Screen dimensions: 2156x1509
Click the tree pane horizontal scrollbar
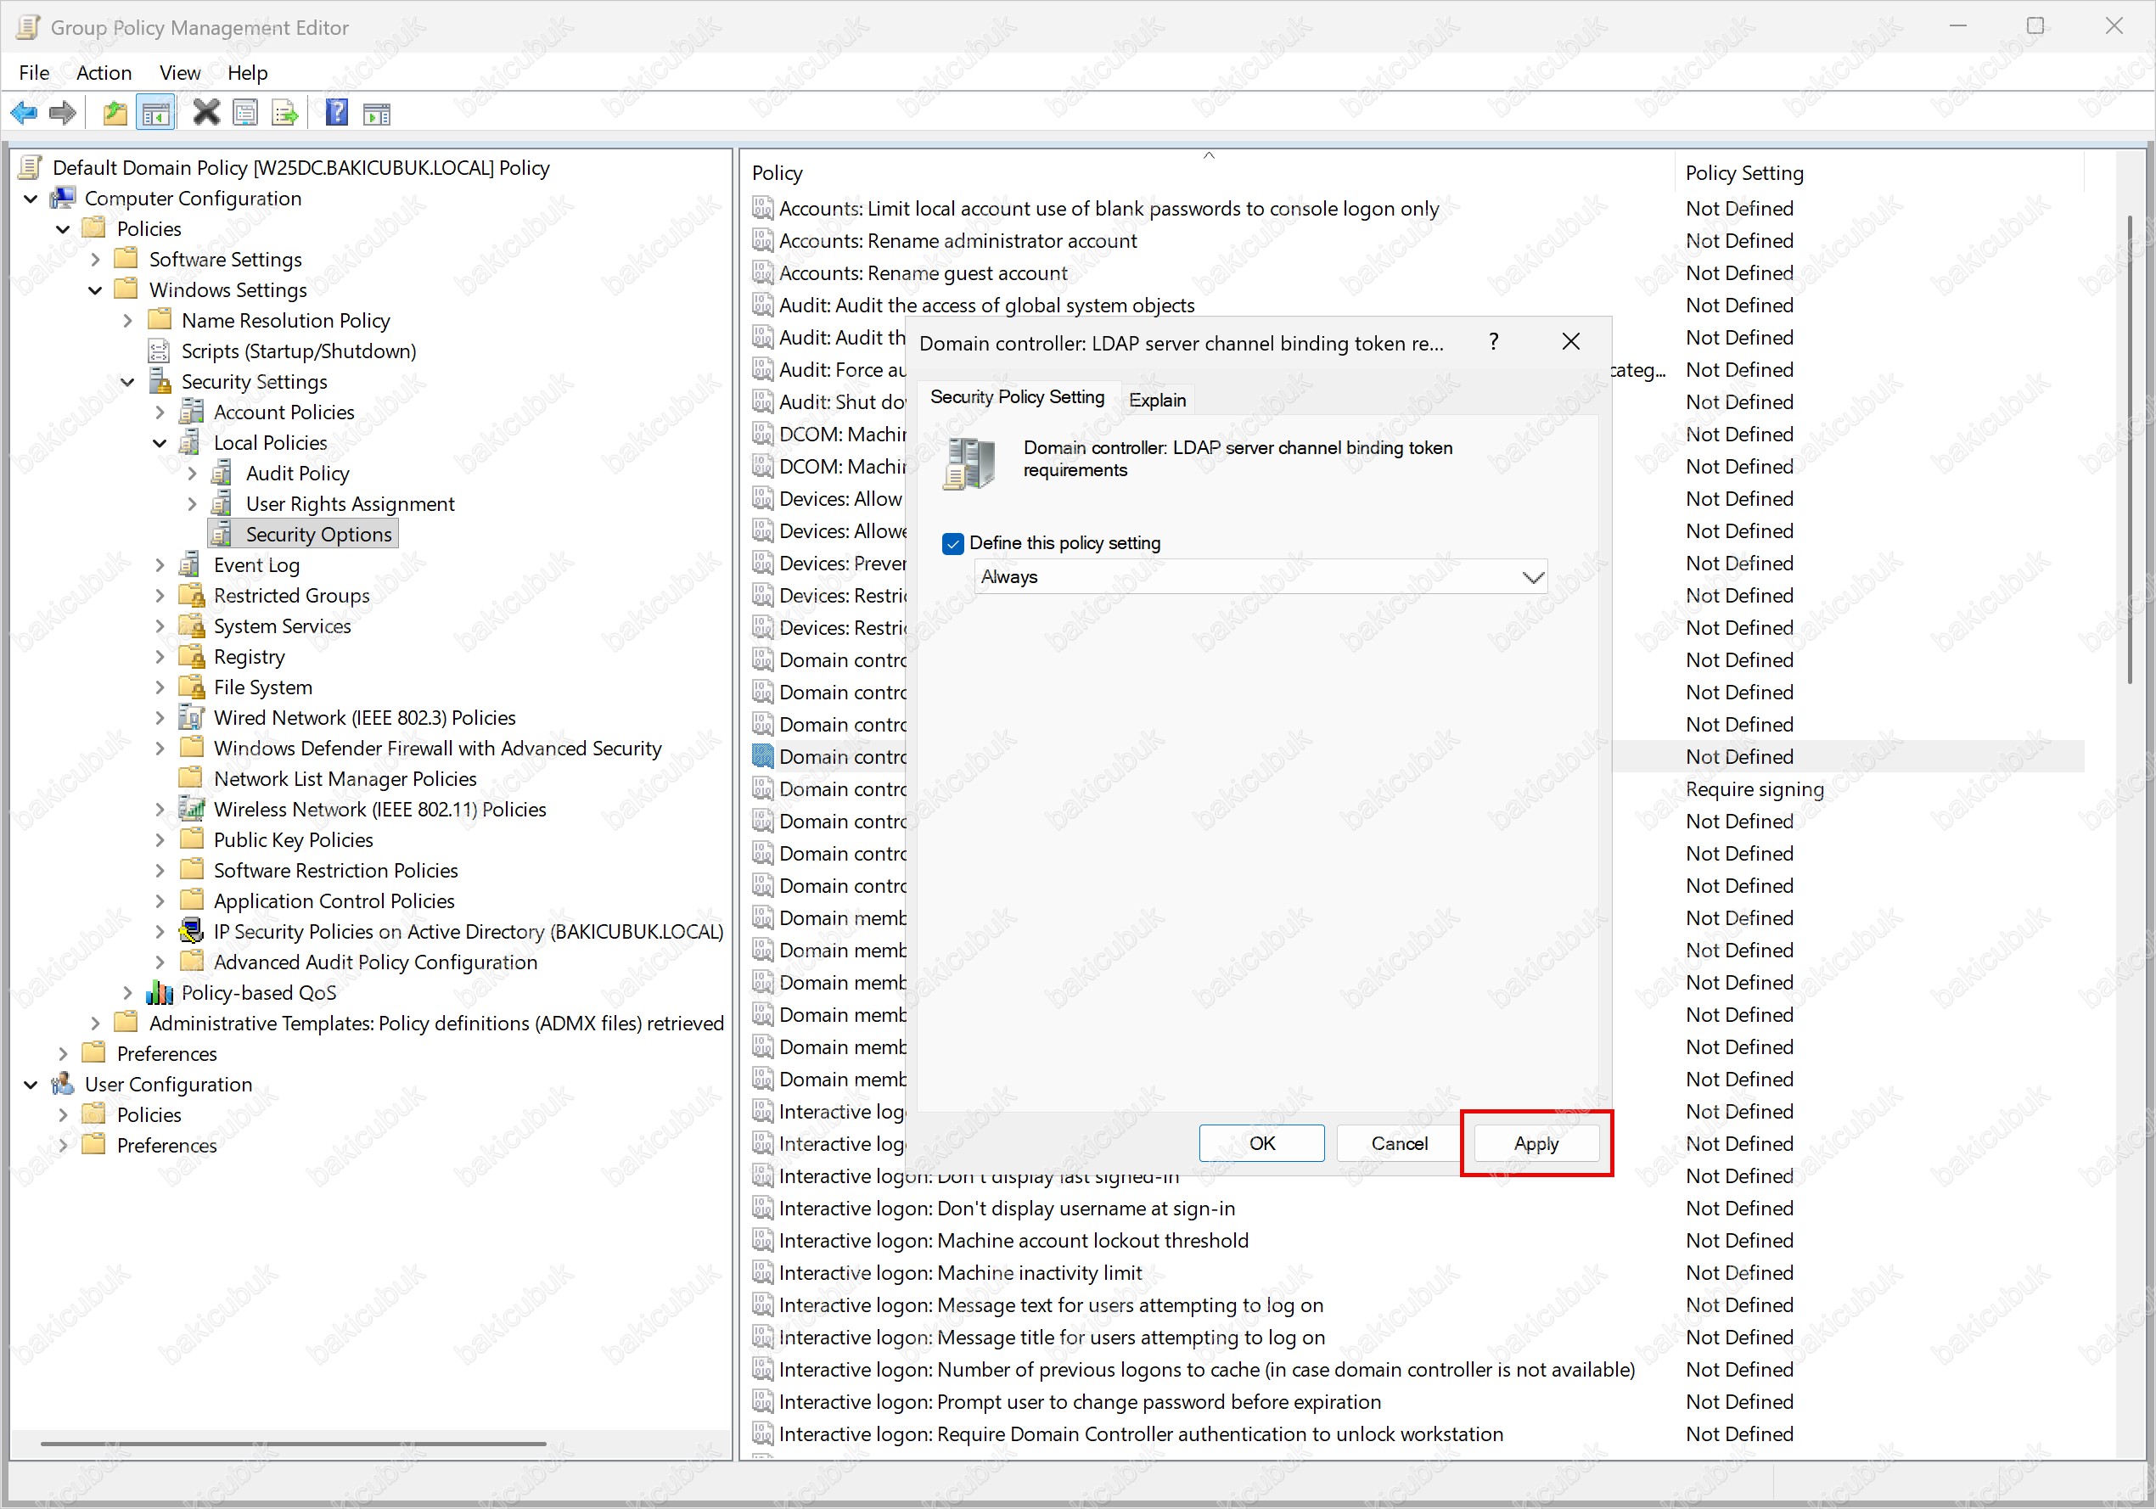coord(293,1444)
